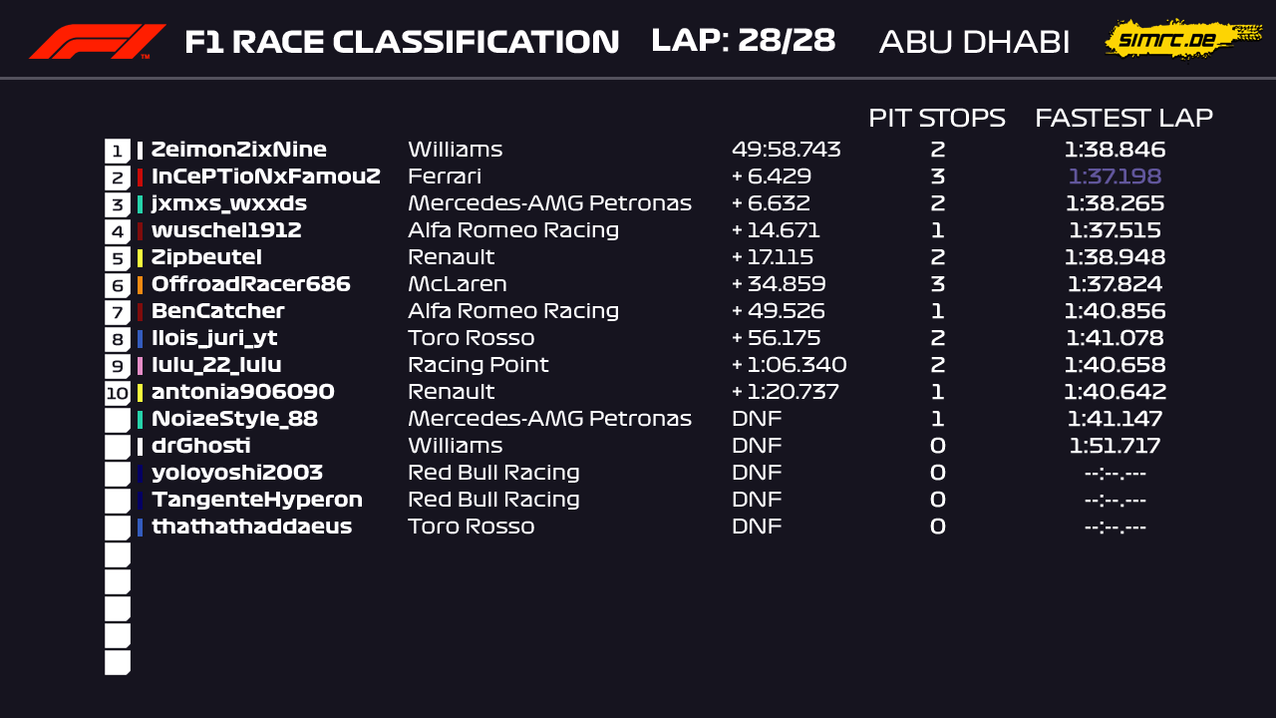Image resolution: width=1276 pixels, height=718 pixels.
Task: Click the position 10 badge
Action: coord(118,393)
